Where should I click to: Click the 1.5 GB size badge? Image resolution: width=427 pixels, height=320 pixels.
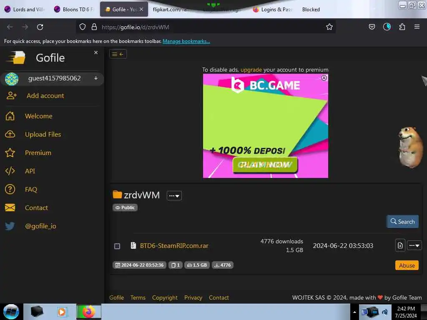[197, 265]
